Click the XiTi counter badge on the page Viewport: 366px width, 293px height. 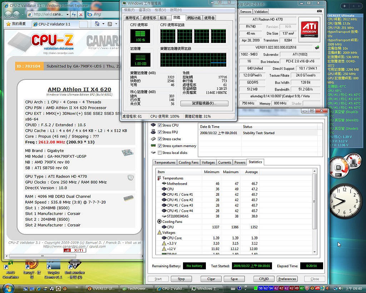click(x=75, y=250)
